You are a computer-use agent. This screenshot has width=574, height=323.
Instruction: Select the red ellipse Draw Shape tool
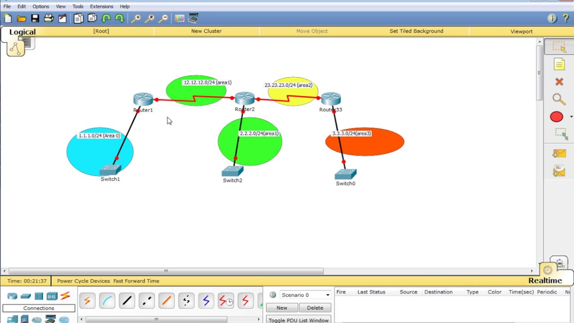click(557, 117)
